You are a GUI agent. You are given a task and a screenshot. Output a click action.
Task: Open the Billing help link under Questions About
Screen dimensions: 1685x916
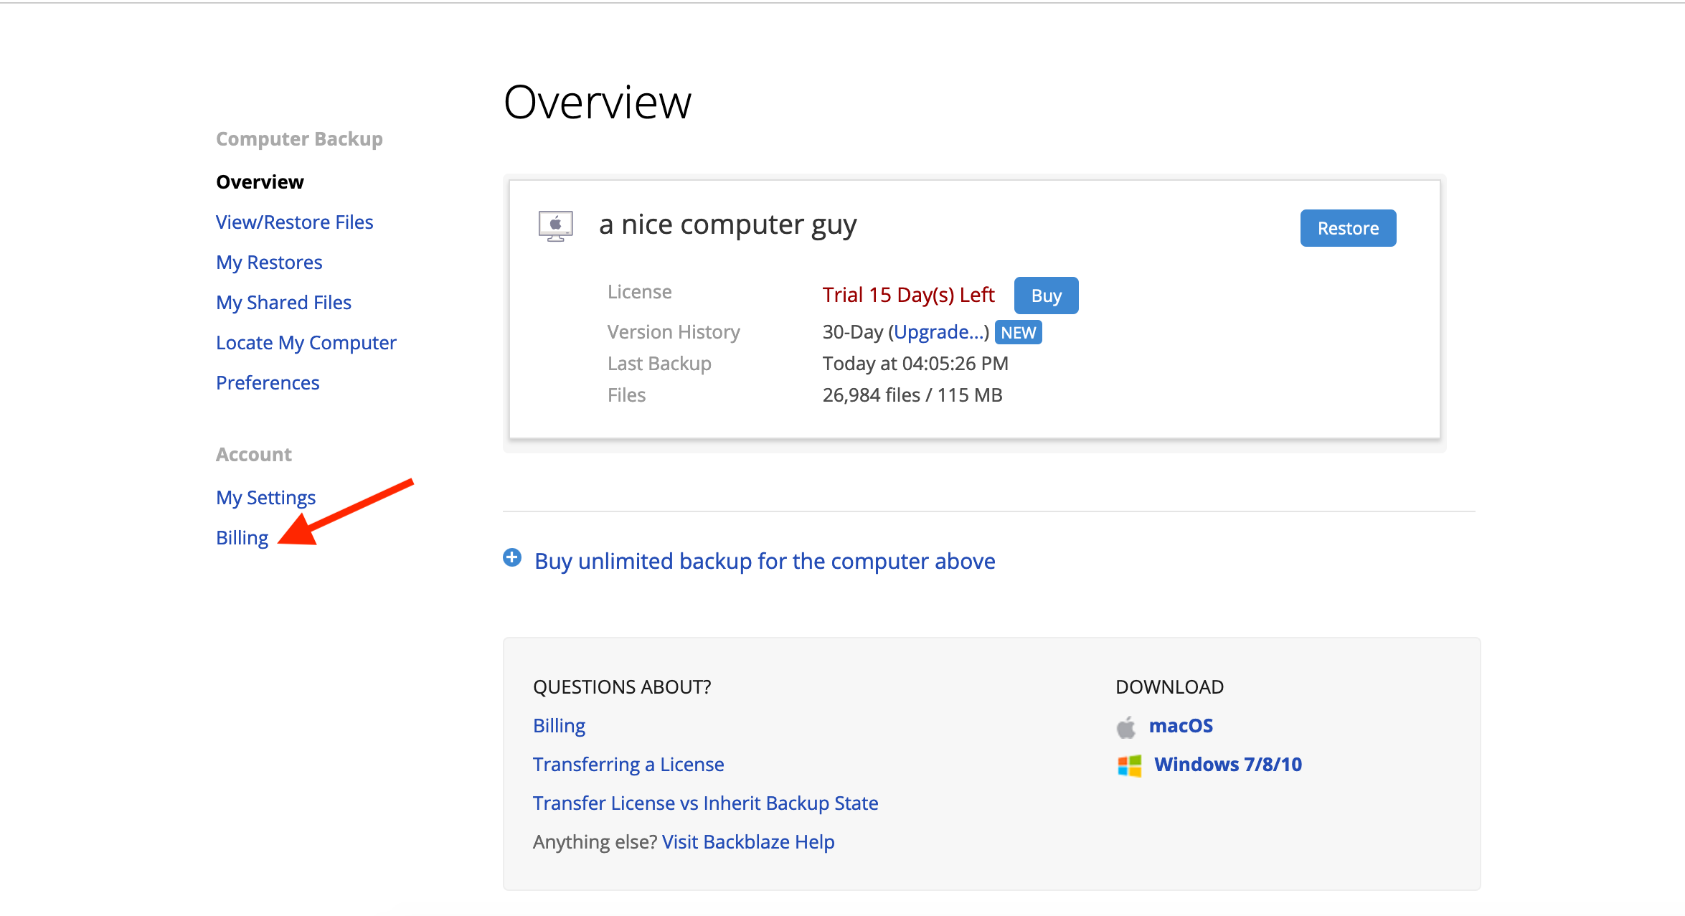tap(559, 726)
